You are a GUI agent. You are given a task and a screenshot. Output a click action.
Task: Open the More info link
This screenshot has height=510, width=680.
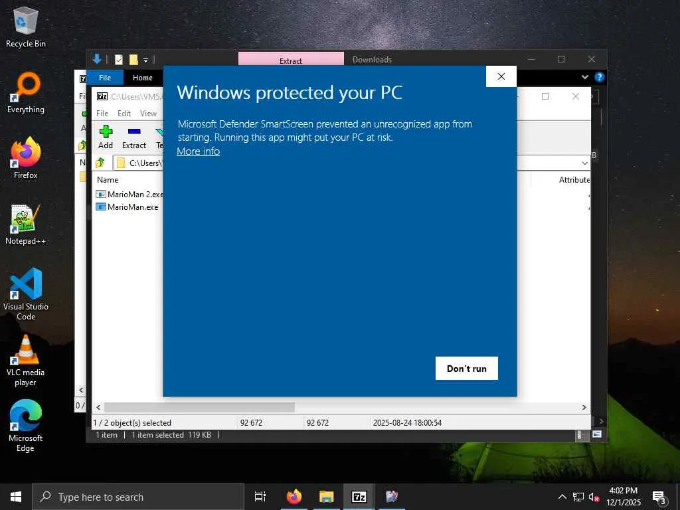(198, 151)
